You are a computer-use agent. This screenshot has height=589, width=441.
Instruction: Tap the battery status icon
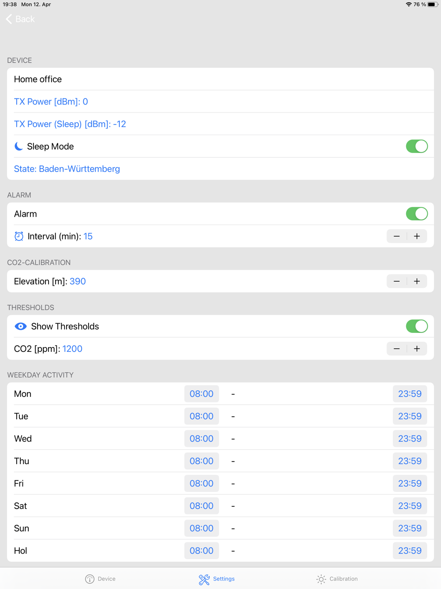coord(433,4)
